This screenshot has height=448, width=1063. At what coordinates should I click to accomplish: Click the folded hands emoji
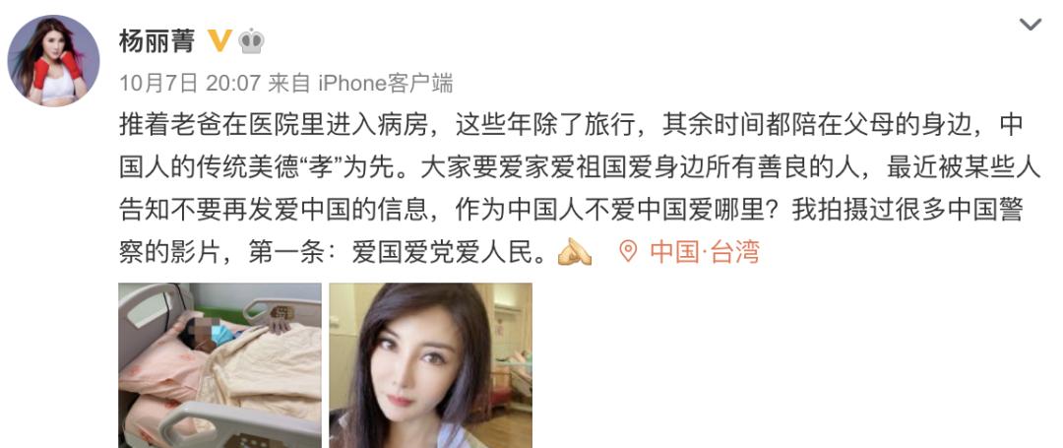pos(574,251)
